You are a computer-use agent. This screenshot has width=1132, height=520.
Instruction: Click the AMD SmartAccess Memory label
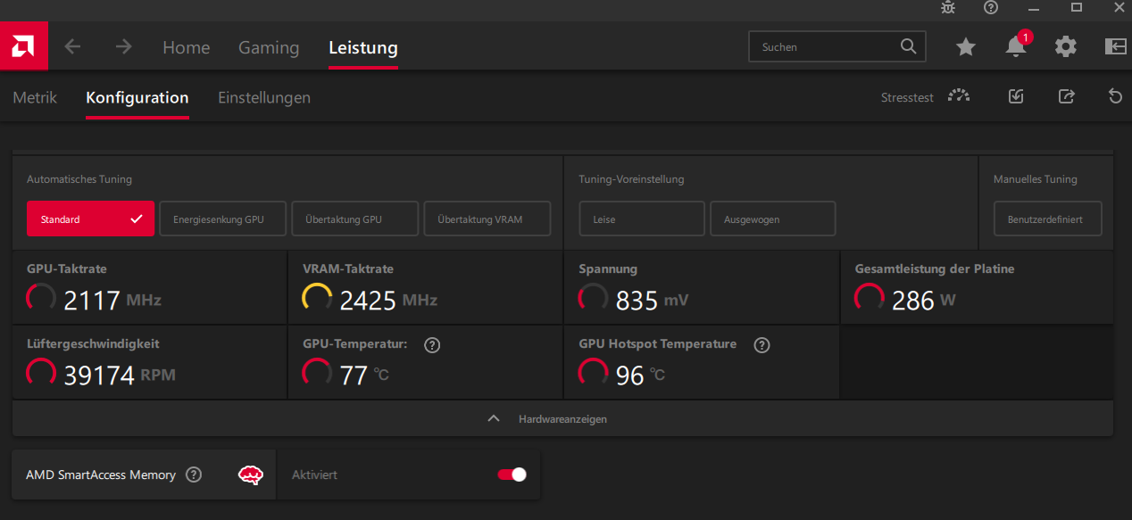tap(101, 475)
